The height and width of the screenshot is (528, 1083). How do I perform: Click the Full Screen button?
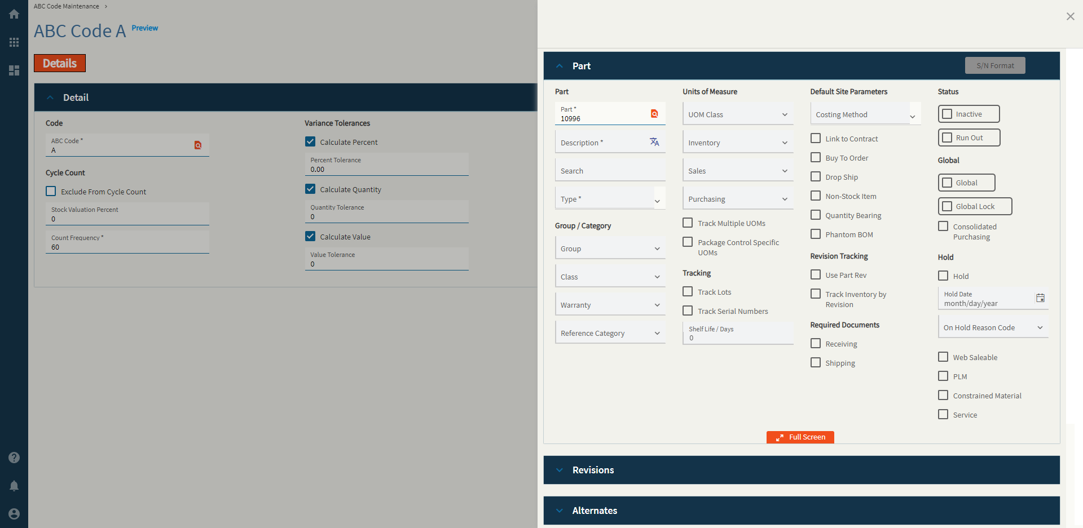point(800,437)
